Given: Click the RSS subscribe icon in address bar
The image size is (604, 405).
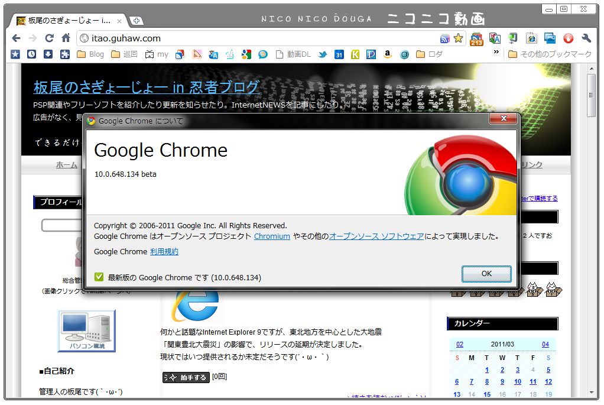Looking at the screenshot, I should pos(445,38).
